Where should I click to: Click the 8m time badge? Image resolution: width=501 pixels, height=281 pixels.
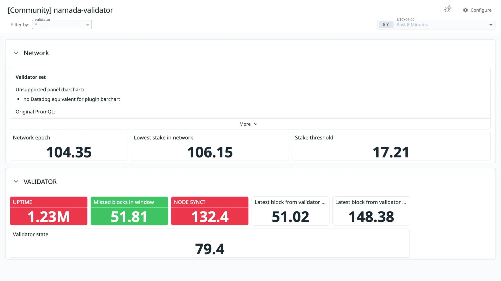[x=386, y=25]
